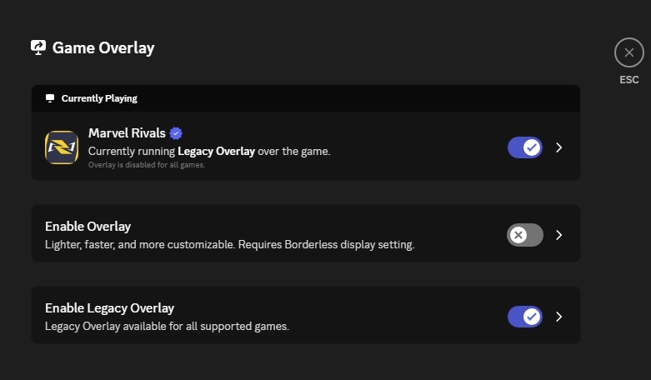Expand Marvel Rivals overlay options chevron
Image resolution: width=651 pixels, height=380 pixels.
coord(559,147)
